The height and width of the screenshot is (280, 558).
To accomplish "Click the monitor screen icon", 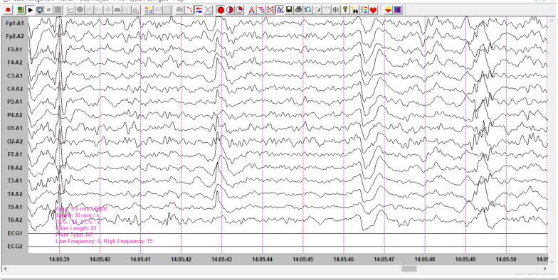I will click(x=40, y=10).
